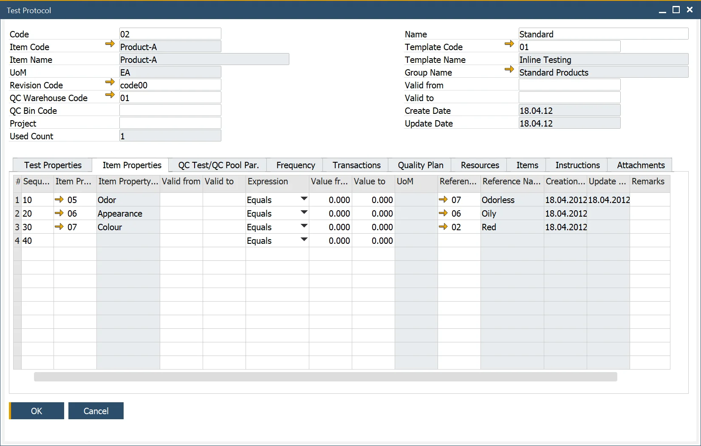This screenshot has height=446, width=701.
Task: Click the Cancel button
Action: [x=96, y=411]
